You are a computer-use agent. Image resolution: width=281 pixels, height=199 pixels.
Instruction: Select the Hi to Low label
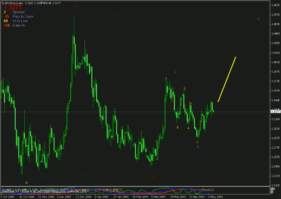pyautogui.click(x=20, y=21)
